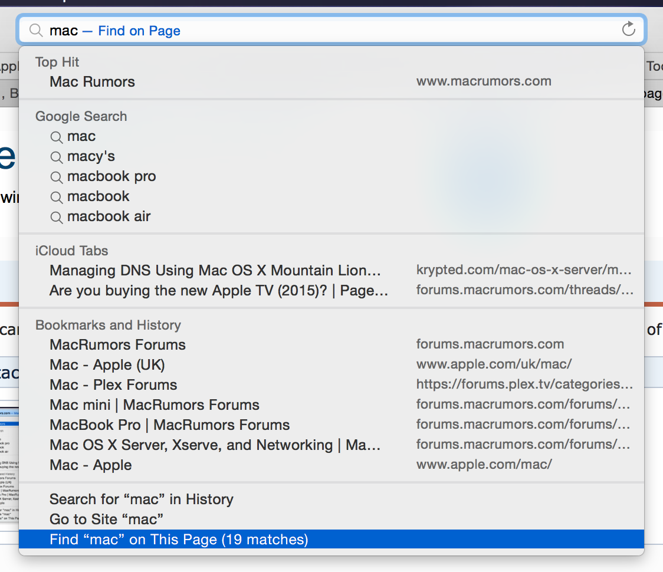Click the forums.macrumors.com/threads URL text

click(525, 290)
